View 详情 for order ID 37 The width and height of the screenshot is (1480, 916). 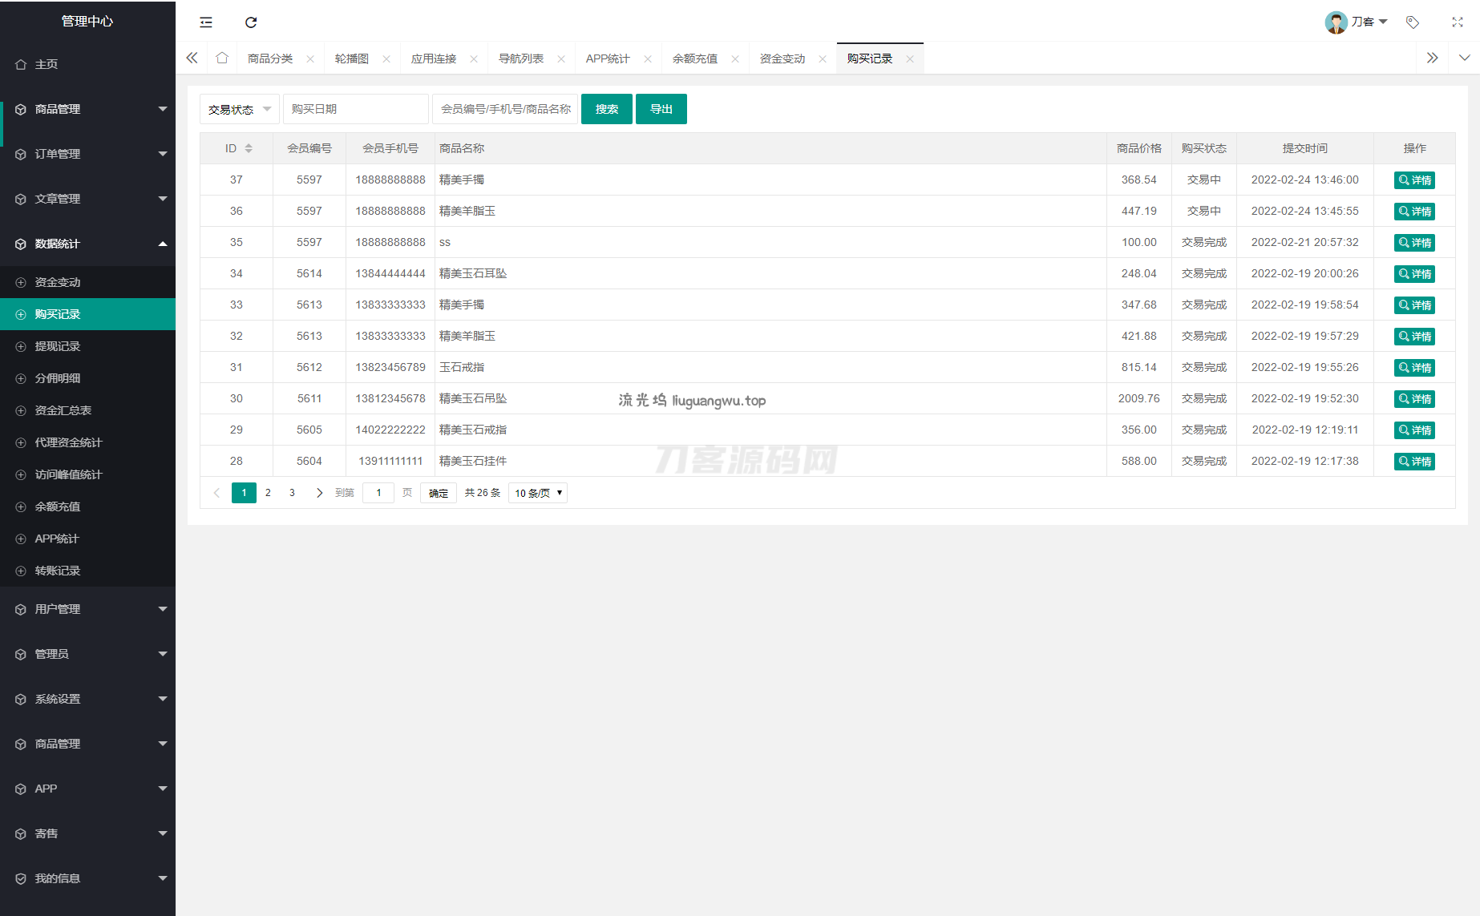tap(1414, 180)
